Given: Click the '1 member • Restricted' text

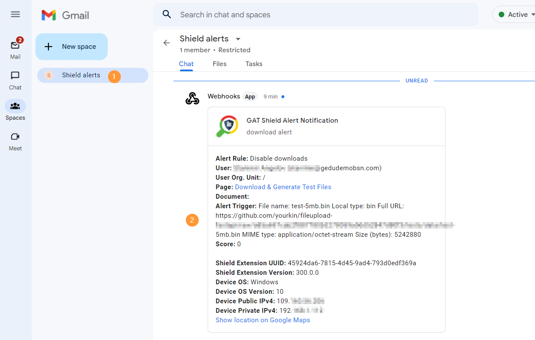Looking at the screenshot, I should pyautogui.click(x=215, y=50).
